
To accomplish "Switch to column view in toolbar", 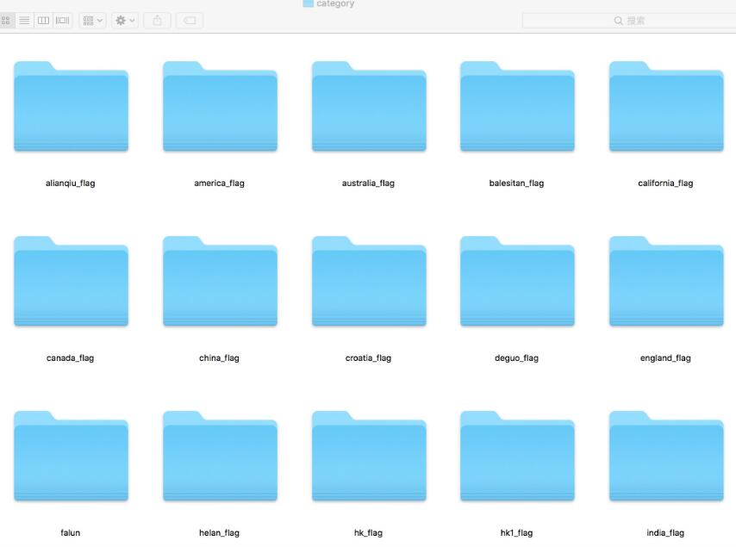I will (x=43, y=21).
